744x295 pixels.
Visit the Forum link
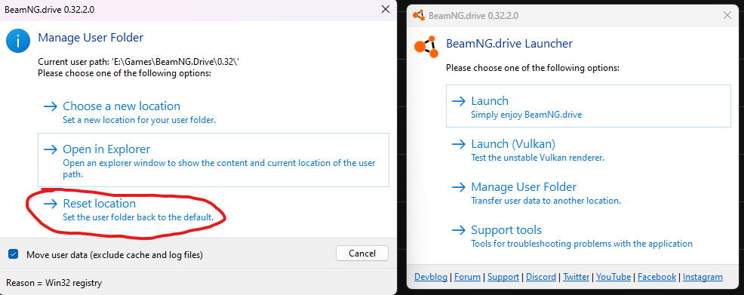click(467, 277)
